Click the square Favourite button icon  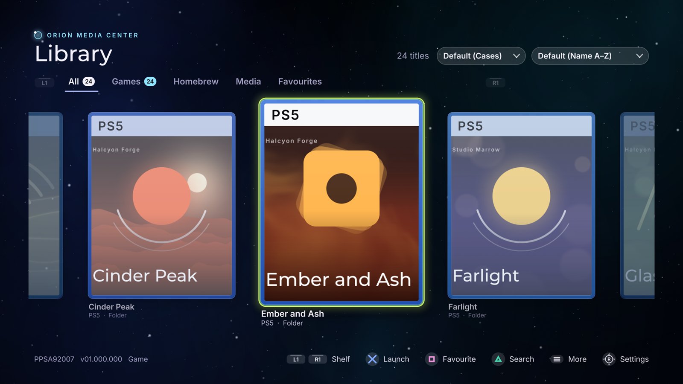(x=432, y=359)
